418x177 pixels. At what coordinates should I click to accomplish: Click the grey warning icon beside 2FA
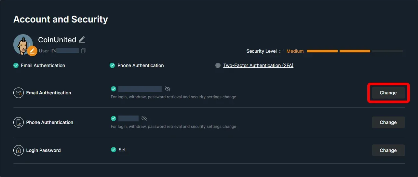pos(218,65)
